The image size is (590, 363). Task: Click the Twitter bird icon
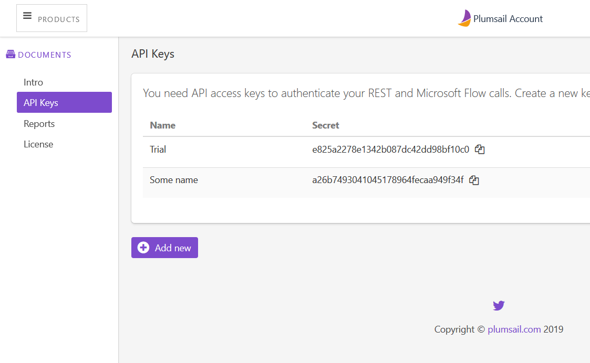click(499, 305)
